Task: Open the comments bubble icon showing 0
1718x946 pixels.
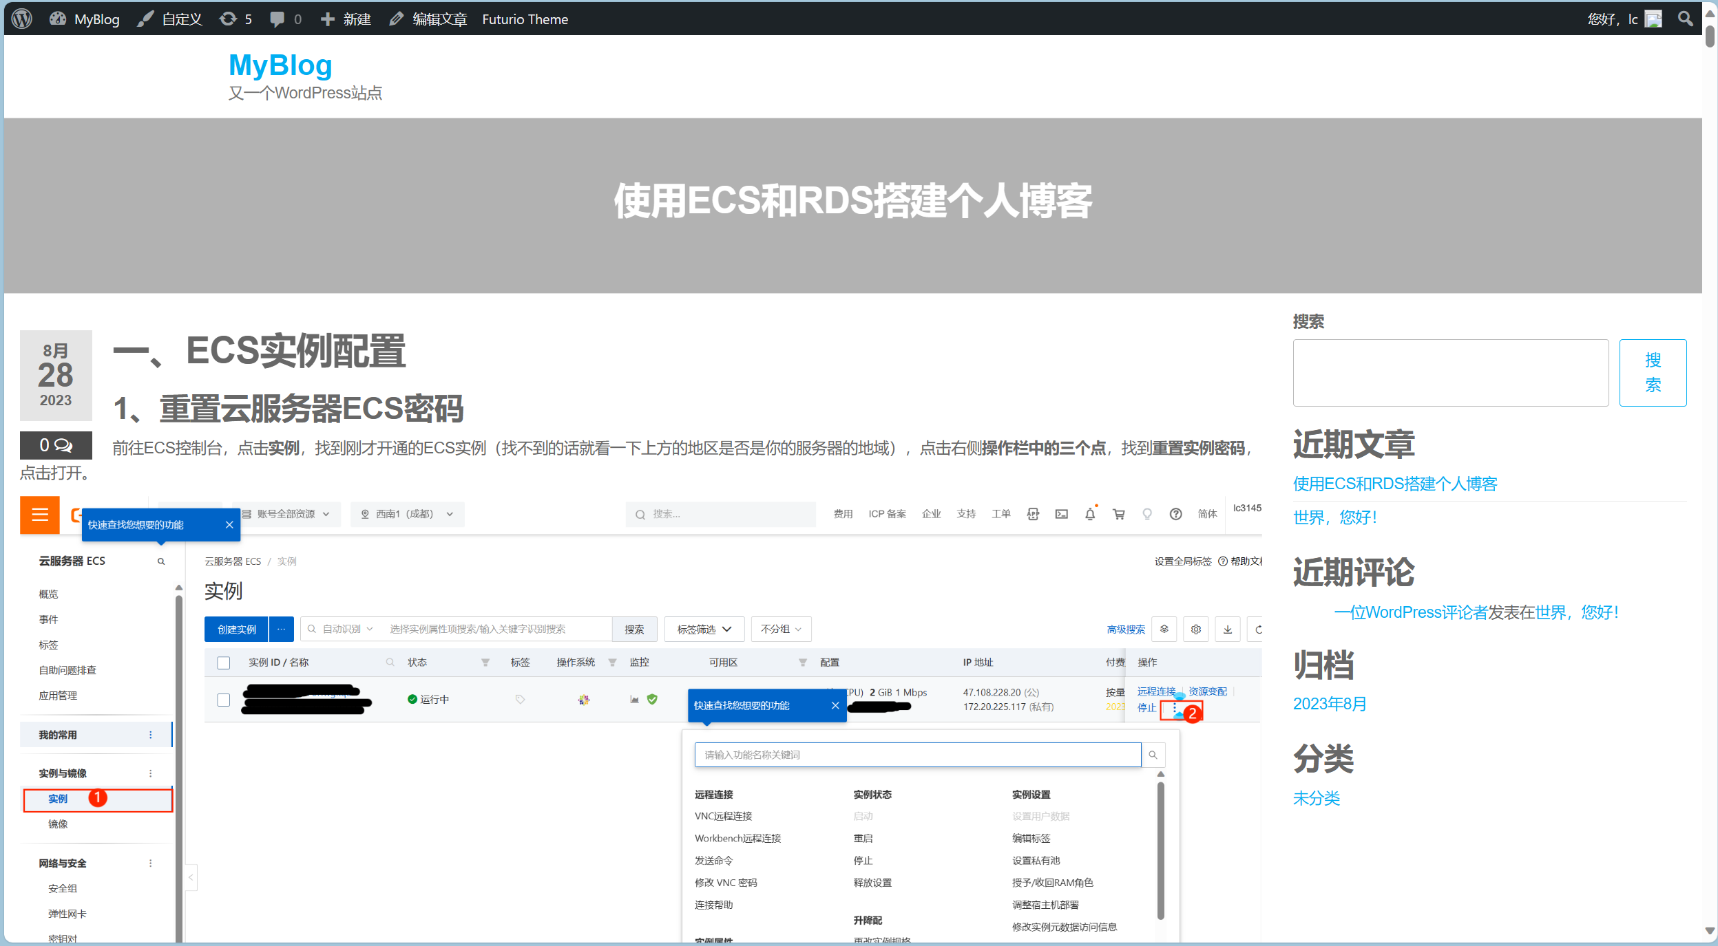Action: [x=286, y=19]
